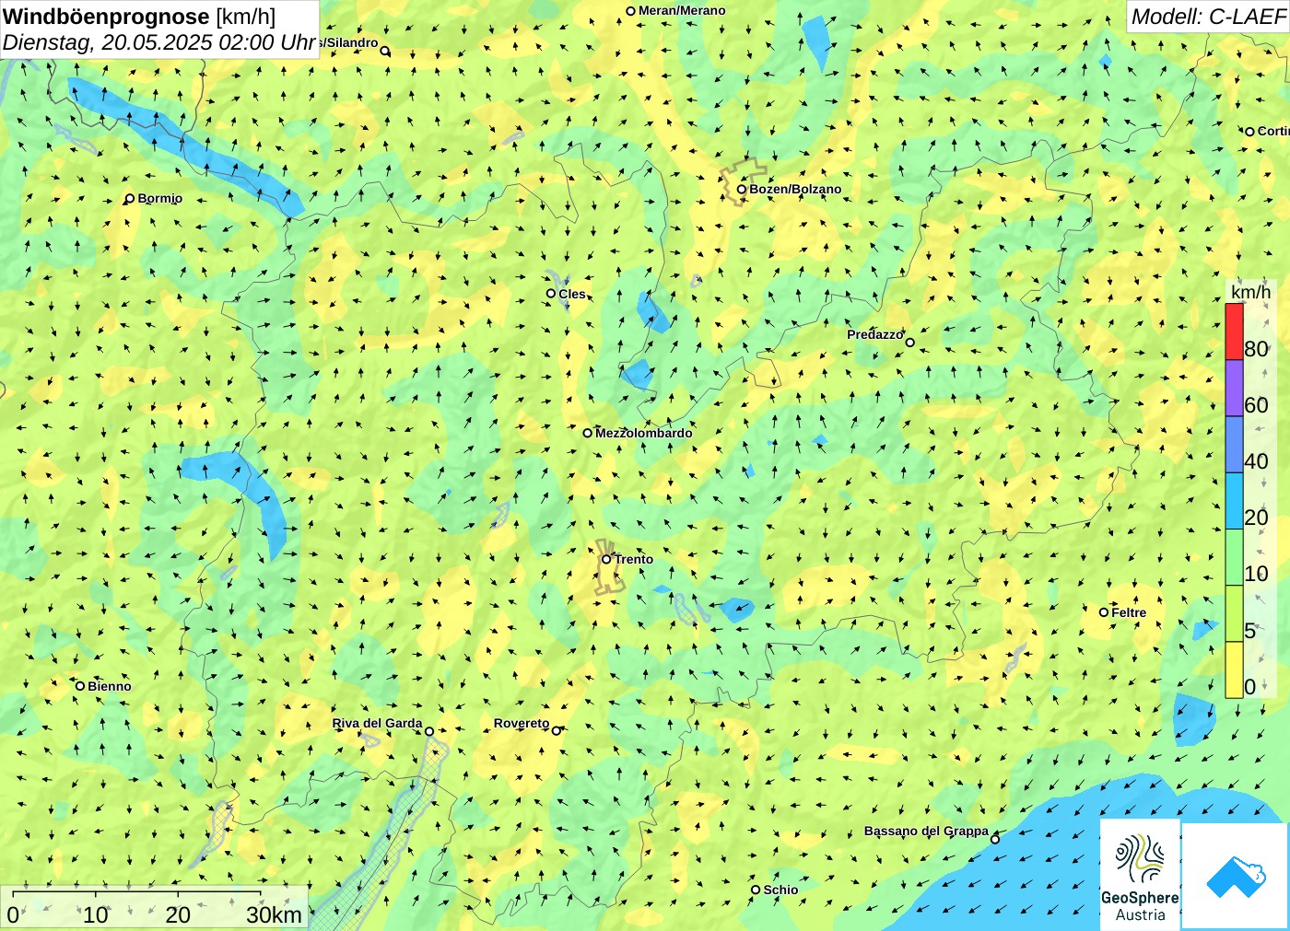This screenshot has height=931, width=1290.
Task: Click the GeoSphere Austria logo
Action: click(1140, 874)
